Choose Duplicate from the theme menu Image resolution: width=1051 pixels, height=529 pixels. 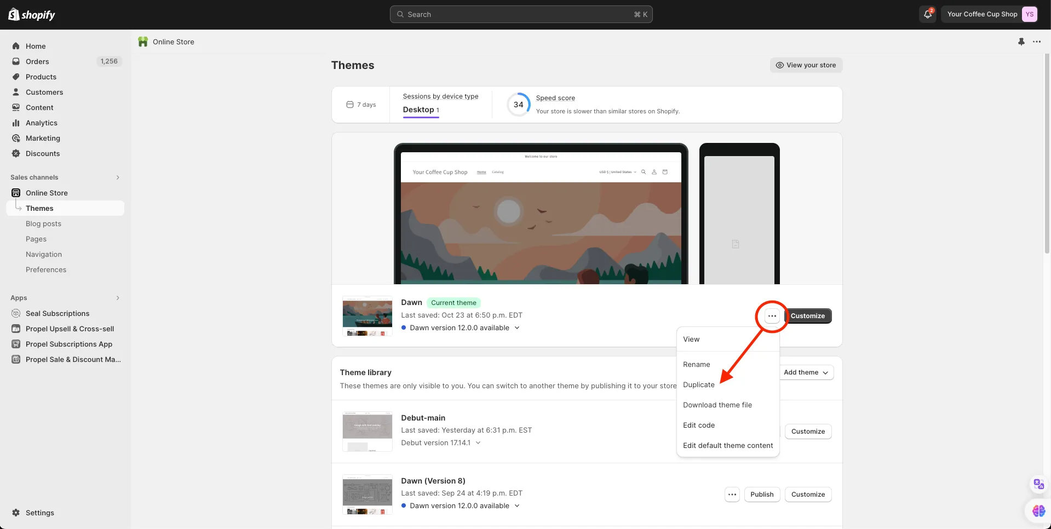click(x=728, y=385)
